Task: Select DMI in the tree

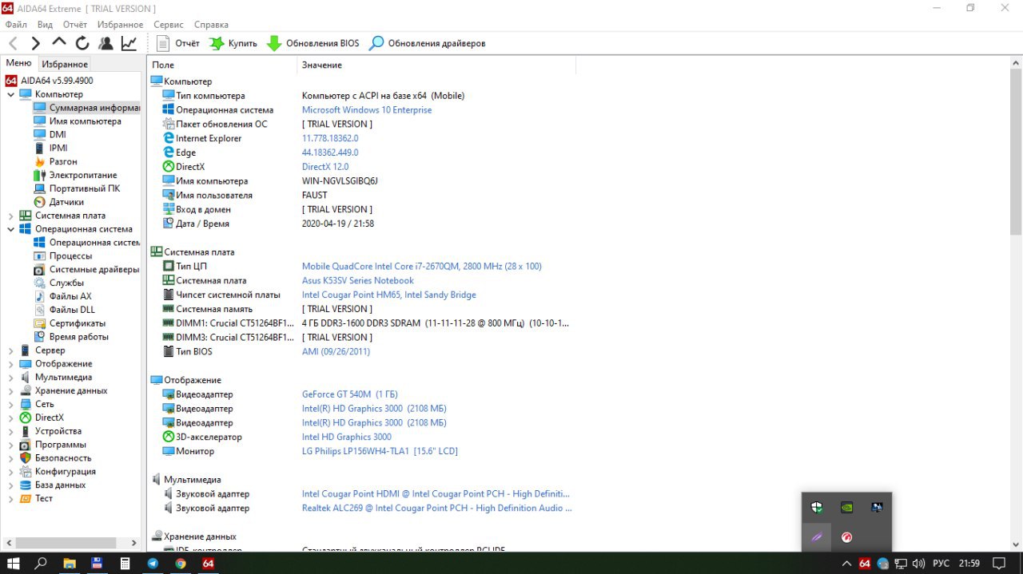Action: coord(58,135)
